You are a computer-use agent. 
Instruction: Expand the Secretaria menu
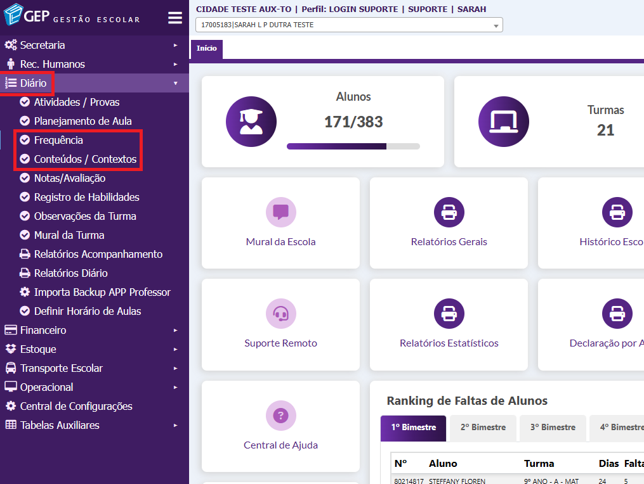(43, 45)
